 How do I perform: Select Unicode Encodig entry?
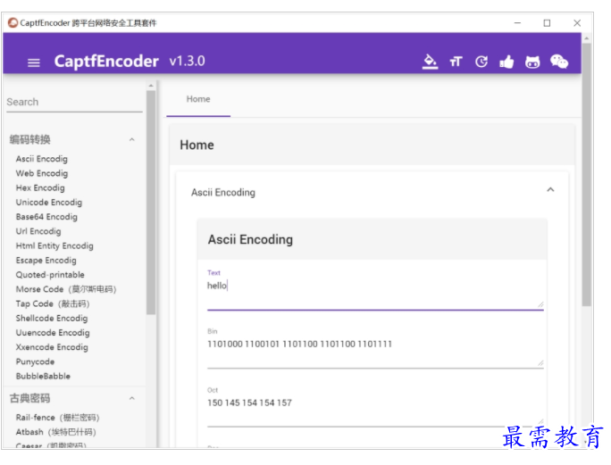click(x=49, y=202)
